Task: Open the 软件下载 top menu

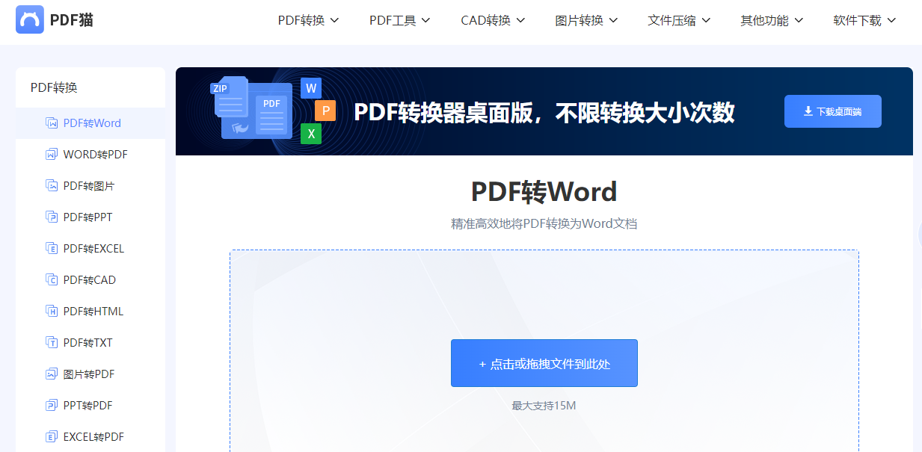Action: click(864, 21)
